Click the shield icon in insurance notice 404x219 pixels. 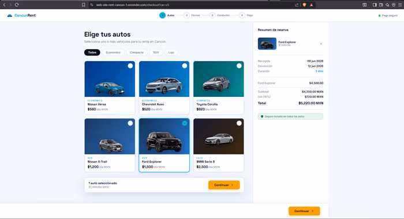pyautogui.click(x=262, y=116)
